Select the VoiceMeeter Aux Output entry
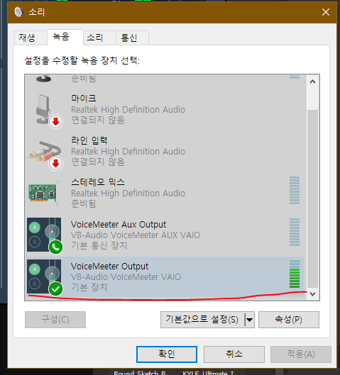 165,235
